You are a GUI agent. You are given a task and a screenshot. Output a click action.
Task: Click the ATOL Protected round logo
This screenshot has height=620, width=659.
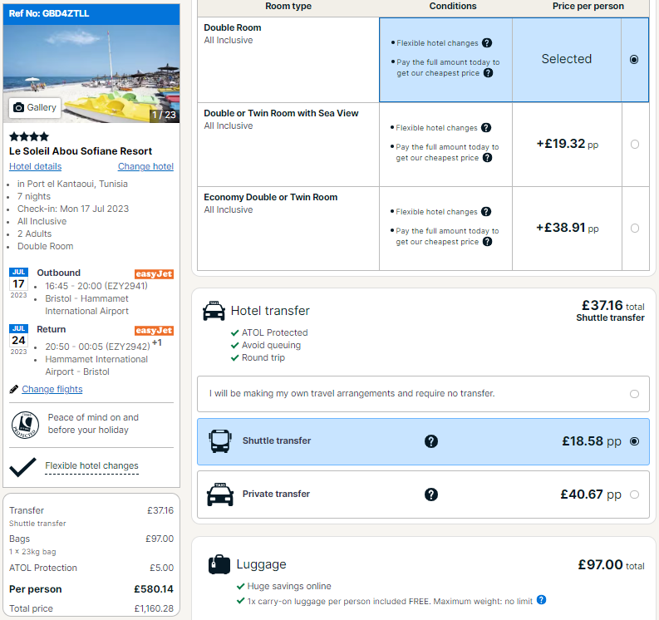click(25, 425)
